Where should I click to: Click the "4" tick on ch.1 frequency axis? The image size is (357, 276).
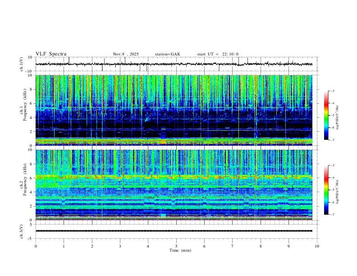(31, 118)
